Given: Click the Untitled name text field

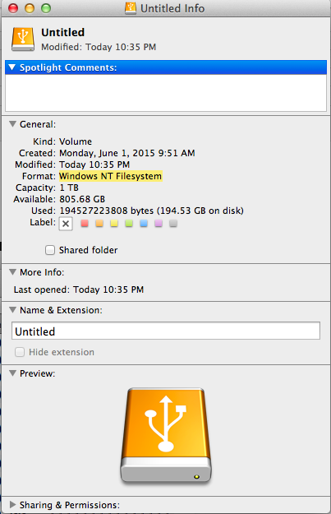Looking at the screenshot, I should pyautogui.click(x=166, y=331).
